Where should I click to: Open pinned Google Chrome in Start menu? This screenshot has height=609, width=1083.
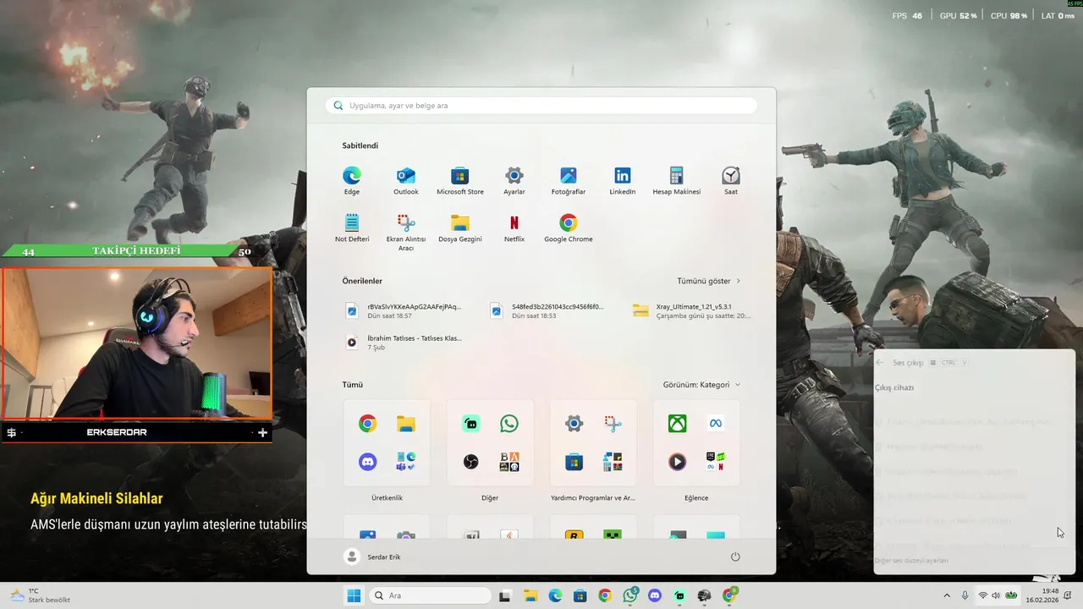(569, 228)
